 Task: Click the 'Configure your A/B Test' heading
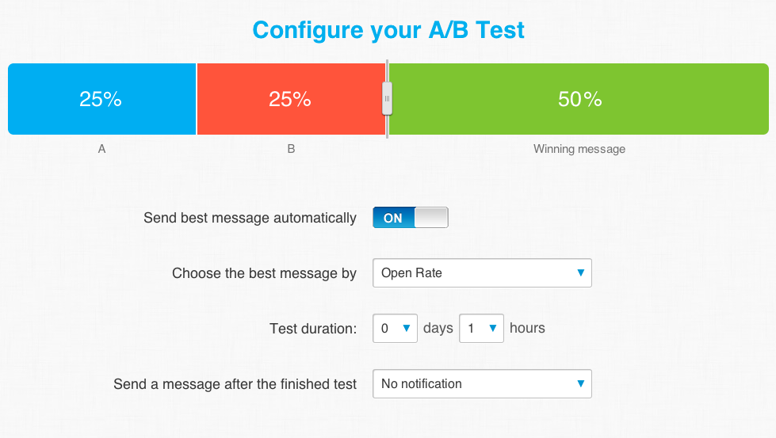pos(388,30)
